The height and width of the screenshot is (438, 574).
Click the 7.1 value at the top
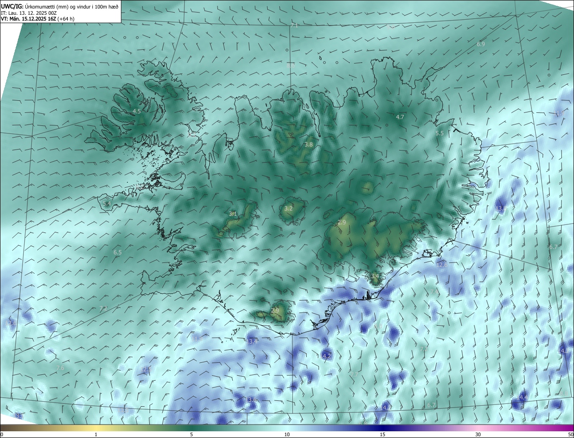point(294,26)
